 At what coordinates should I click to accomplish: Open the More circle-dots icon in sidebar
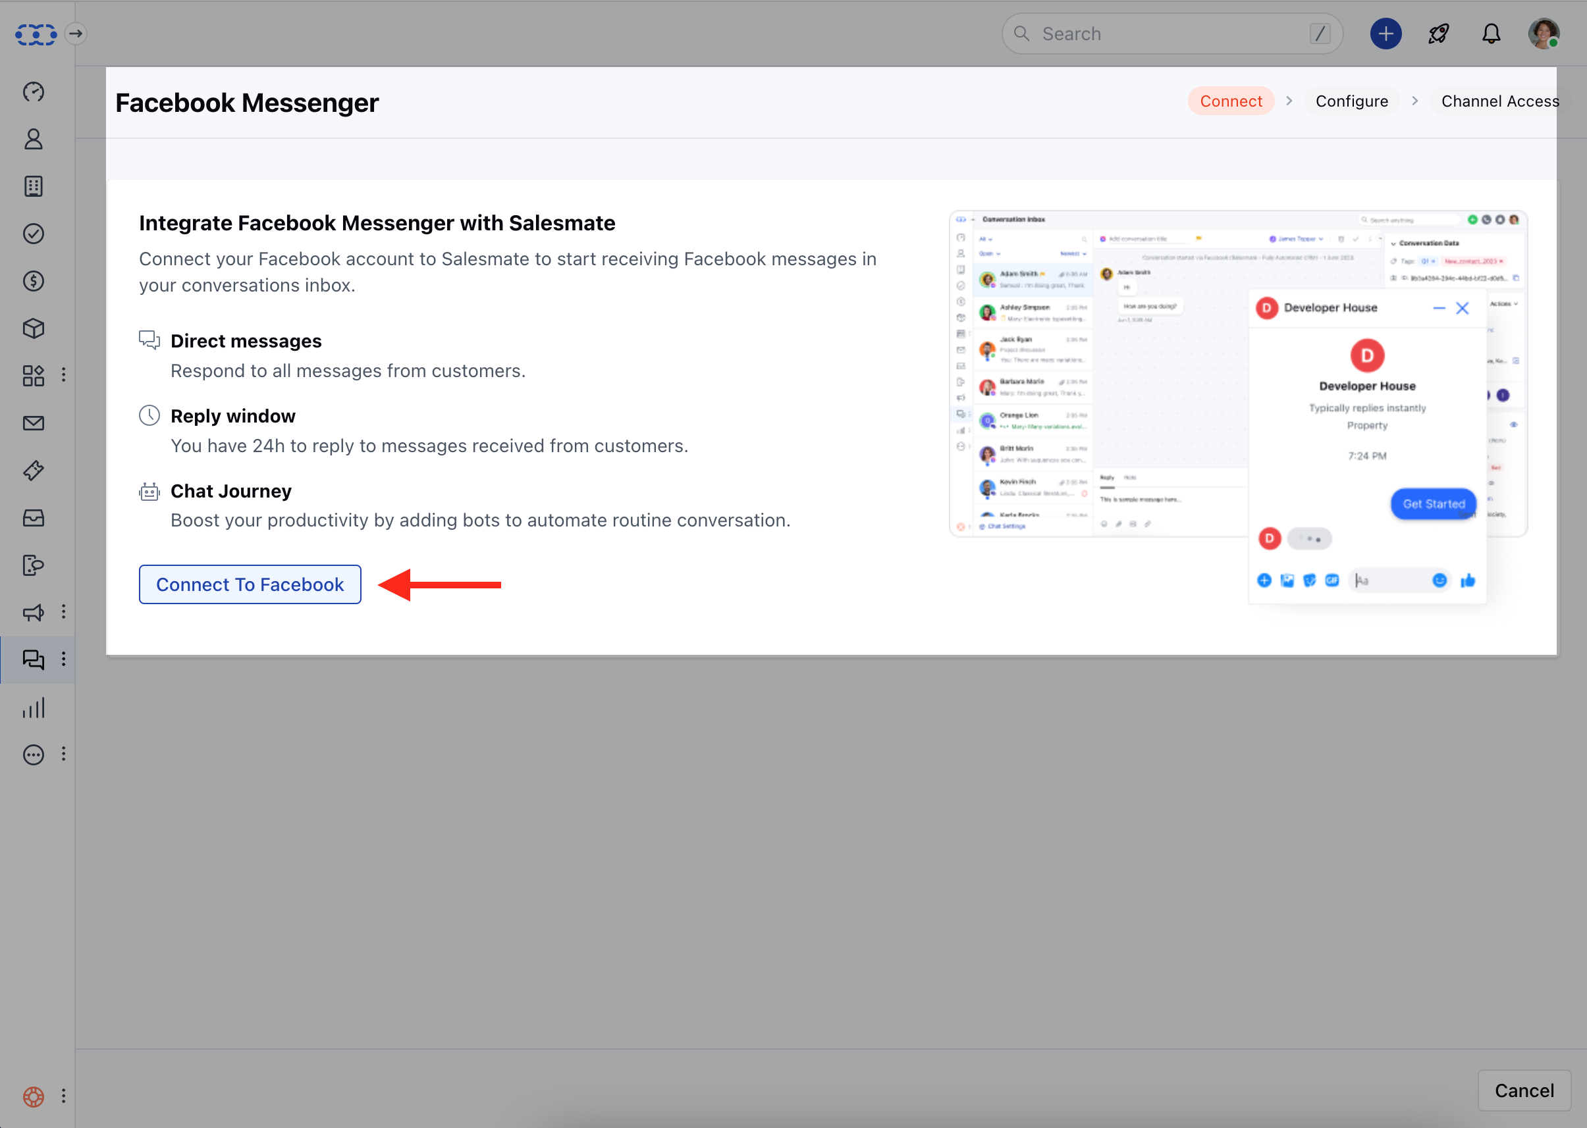(x=34, y=754)
